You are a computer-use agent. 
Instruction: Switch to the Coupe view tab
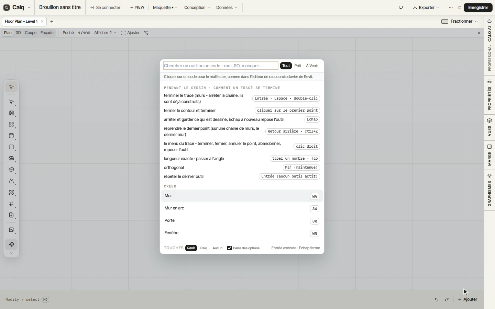(x=31, y=33)
